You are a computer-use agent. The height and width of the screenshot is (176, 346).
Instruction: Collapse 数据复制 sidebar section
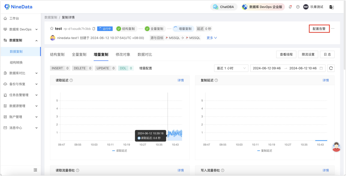pyautogui.click(x=20, y=40)
